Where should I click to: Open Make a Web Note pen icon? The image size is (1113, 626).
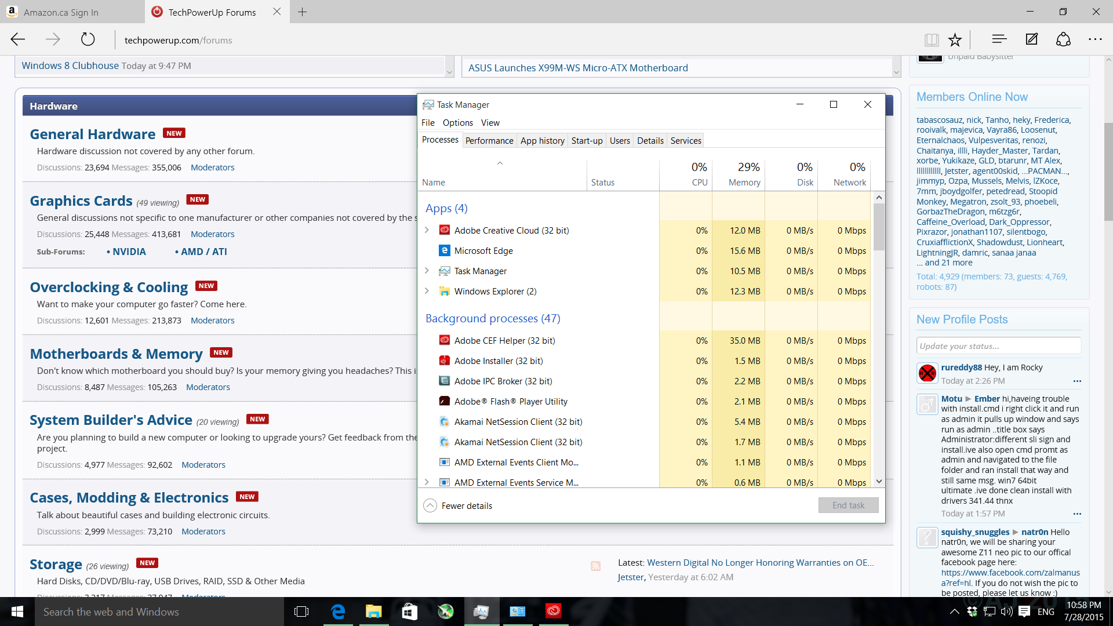point(1032,39)
